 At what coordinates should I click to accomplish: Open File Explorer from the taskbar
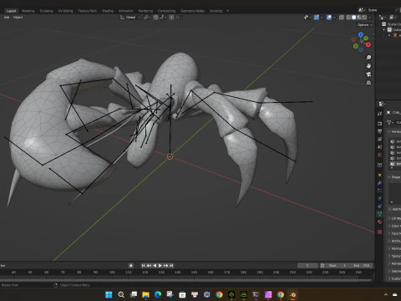coord(145,294)
